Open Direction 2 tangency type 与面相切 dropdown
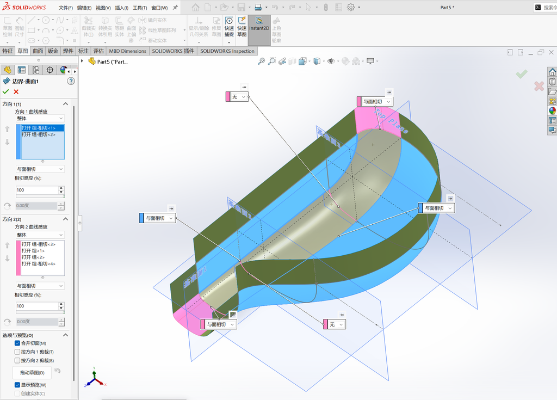Screen dimensions: 557x400 click(40, 286)
